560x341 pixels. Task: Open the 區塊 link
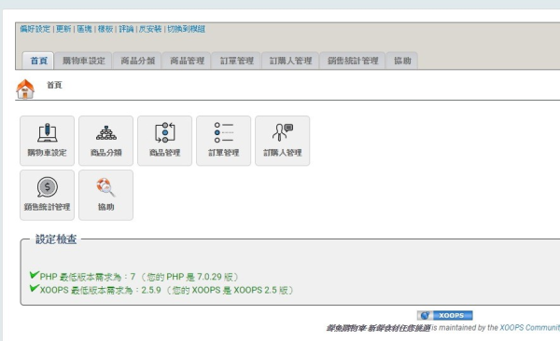(x=85, y=29)
